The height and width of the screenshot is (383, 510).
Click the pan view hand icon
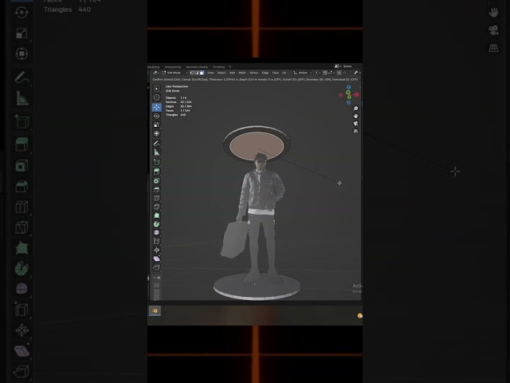[355, 116]
